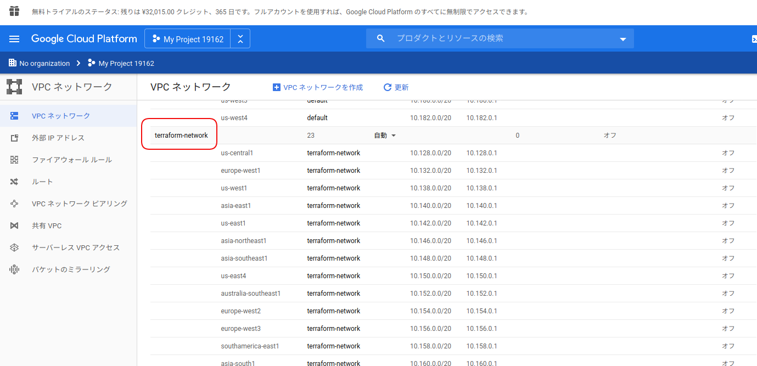Toggle the オフ flow log status for us-central1

pos(727,153)
